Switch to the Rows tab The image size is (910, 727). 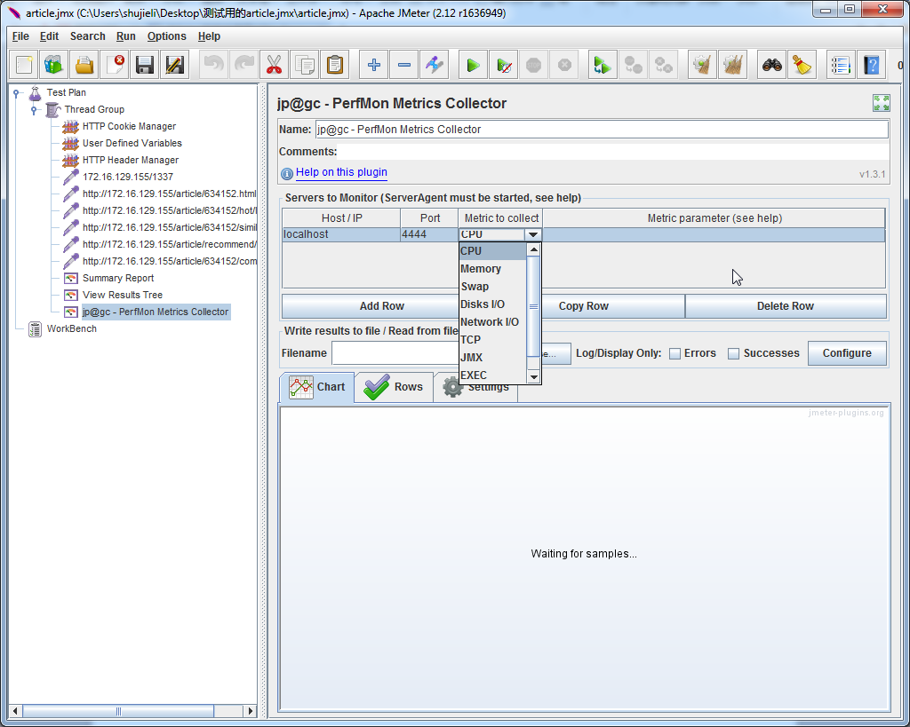point(394,387)
